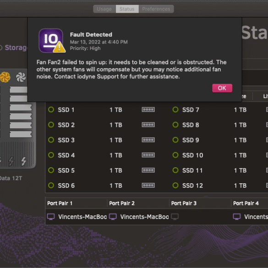Click the Port Pair 2 header
Screen dimensions: 268x268
pyautogui.click(x=122, y=203)
